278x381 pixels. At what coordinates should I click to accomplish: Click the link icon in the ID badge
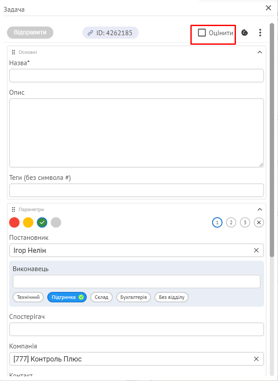coord(90,33)
